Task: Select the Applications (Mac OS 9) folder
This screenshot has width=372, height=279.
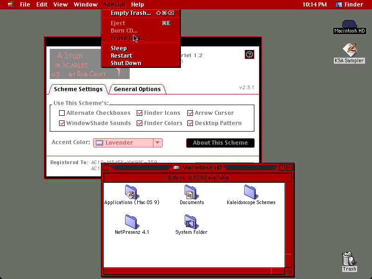Action: point(132,195)
